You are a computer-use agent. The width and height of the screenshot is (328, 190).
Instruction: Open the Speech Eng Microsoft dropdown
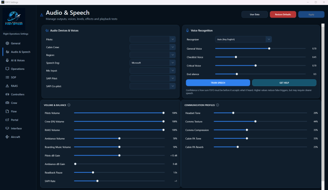pos(153,63)
